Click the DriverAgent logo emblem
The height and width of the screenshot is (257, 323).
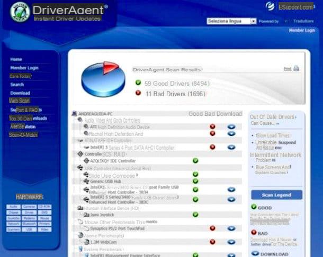[20, 12]
